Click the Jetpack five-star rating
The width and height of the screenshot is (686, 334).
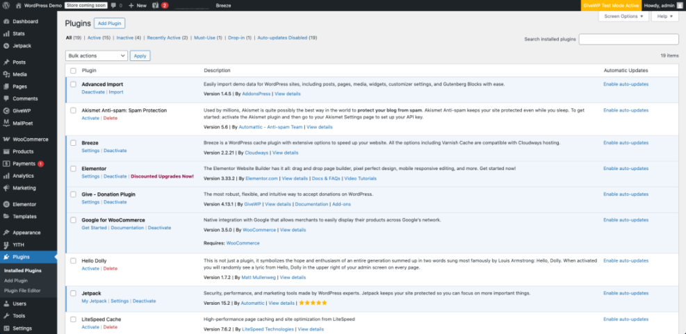(313, 303)
